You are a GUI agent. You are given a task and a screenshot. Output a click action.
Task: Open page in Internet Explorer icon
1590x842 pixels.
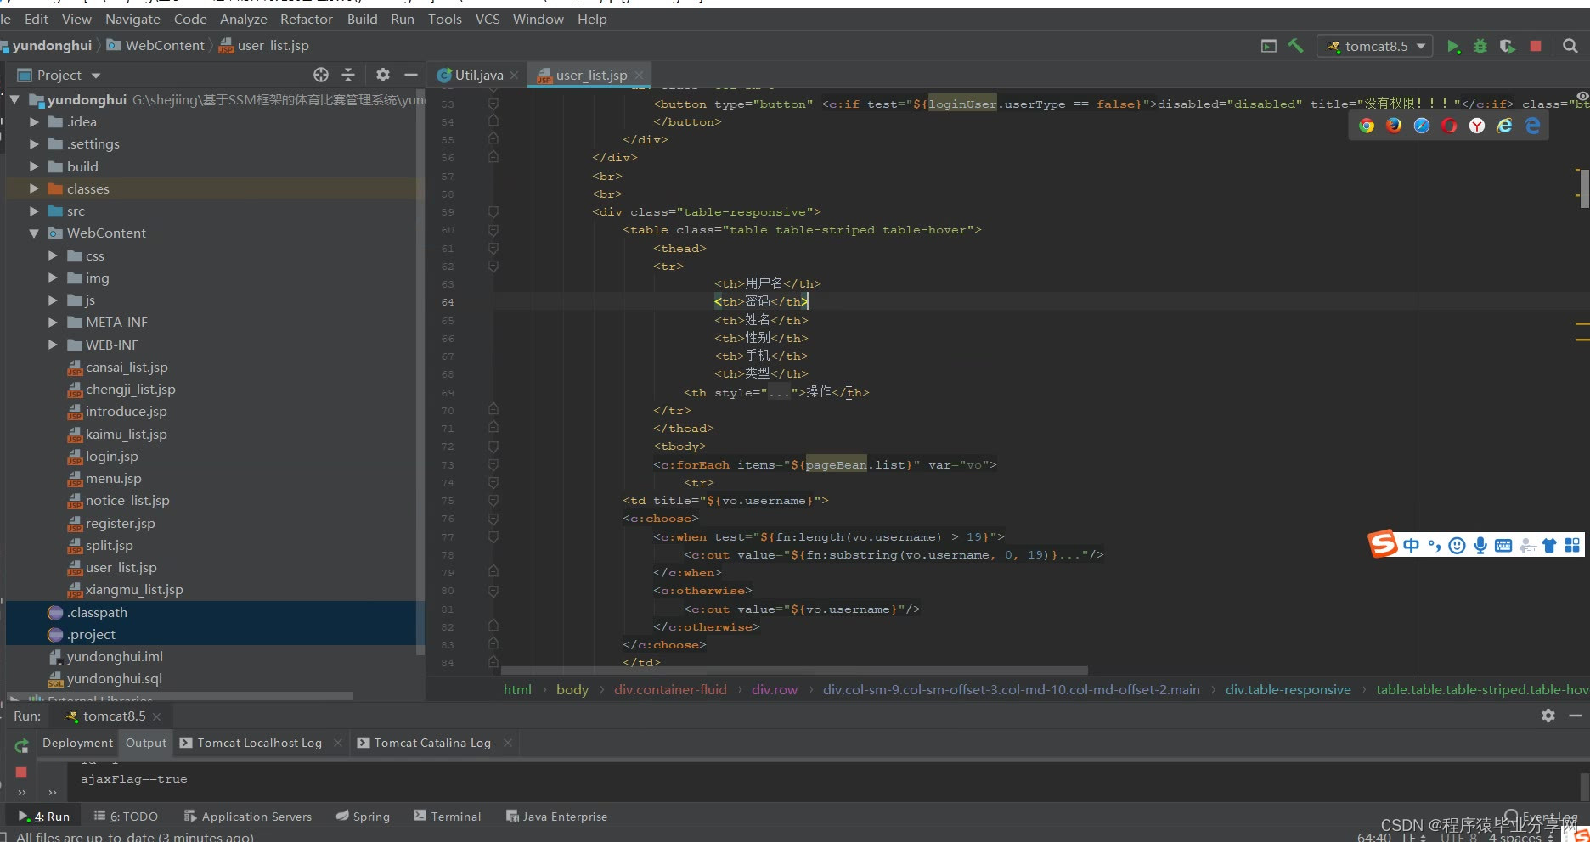click(x=1504, y=126)
